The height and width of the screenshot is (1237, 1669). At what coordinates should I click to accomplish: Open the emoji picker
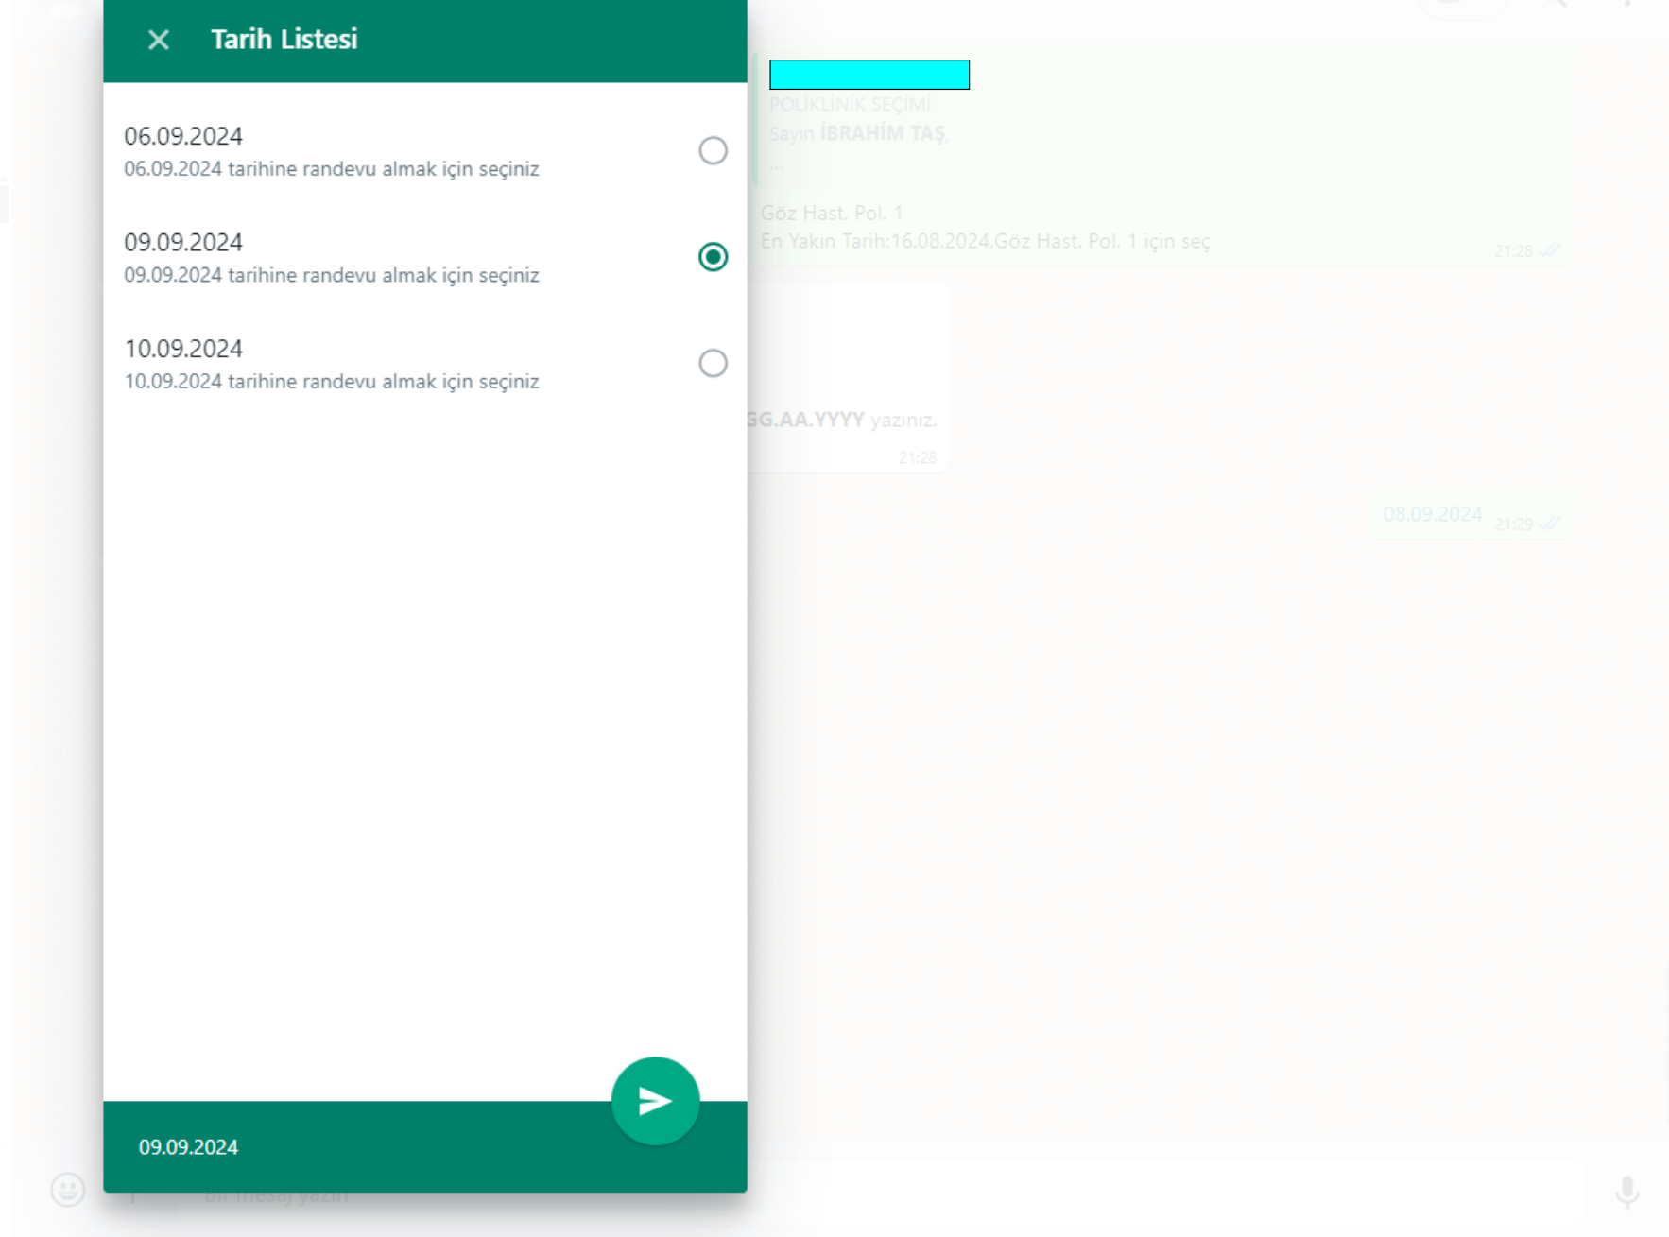68,1190
